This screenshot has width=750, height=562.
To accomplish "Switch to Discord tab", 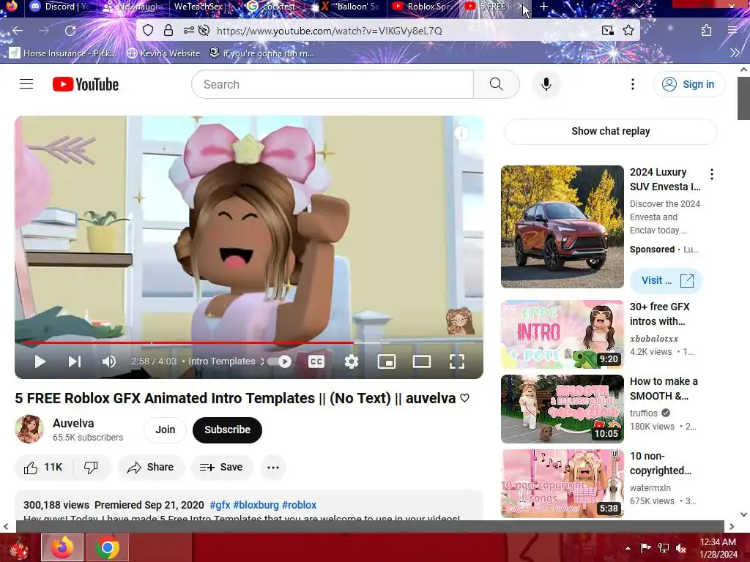I will point(60,6).
